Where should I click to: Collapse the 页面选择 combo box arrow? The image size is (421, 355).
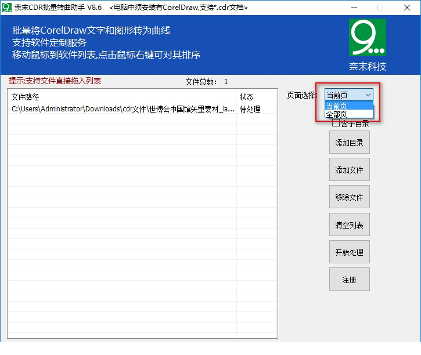point(368,95)
